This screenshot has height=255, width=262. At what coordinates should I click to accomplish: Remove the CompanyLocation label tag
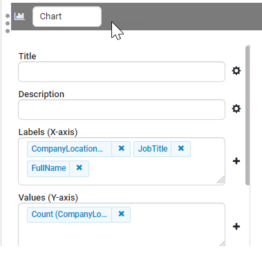point(121,149)
